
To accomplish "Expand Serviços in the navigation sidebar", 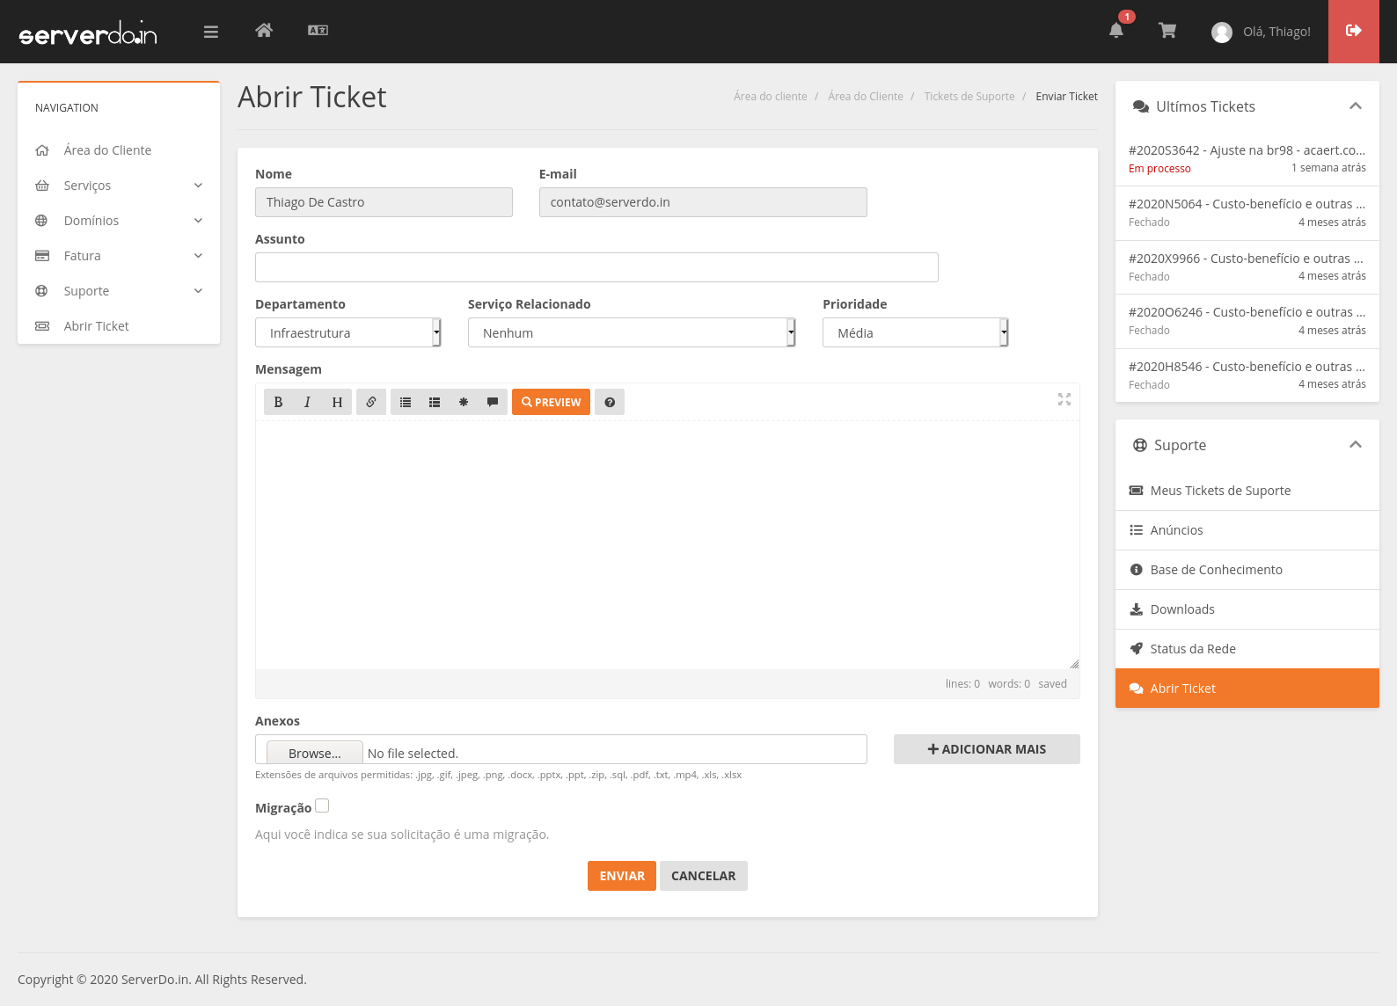I will coord(119,186).
